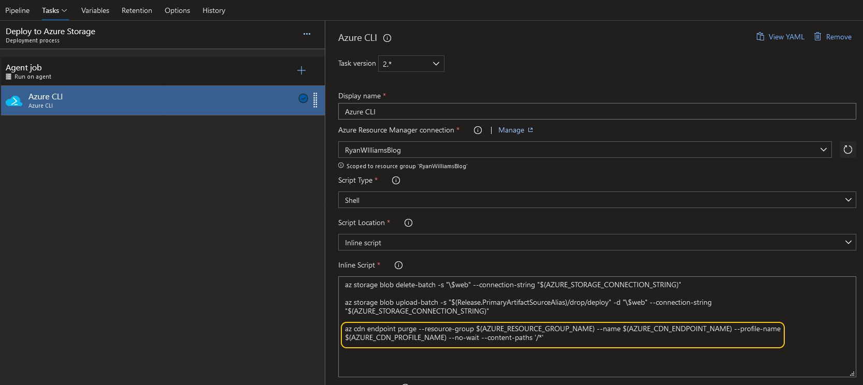863x385 pixels.
Task: Click the info icon before Scoped to resource group
Action: (x=341, y=166)
